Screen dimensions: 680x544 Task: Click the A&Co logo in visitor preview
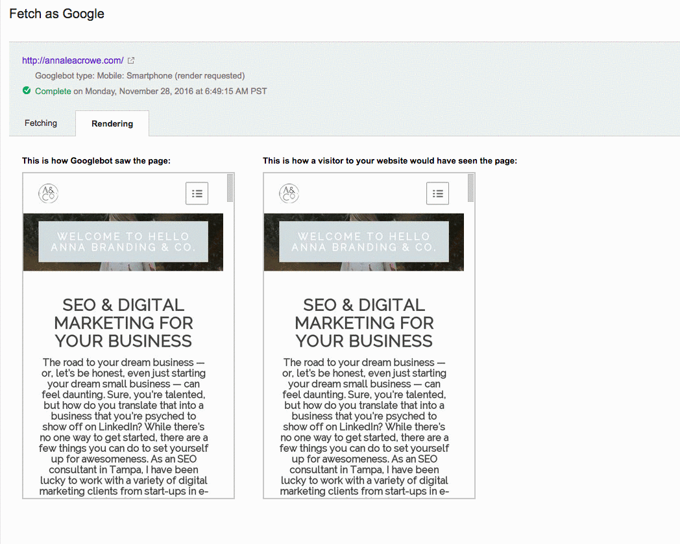(289, 193)
